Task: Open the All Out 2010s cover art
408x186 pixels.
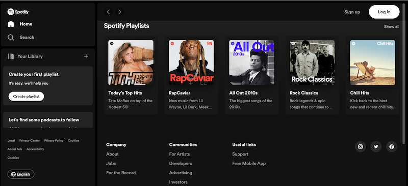Action: [x=251, y=63]
